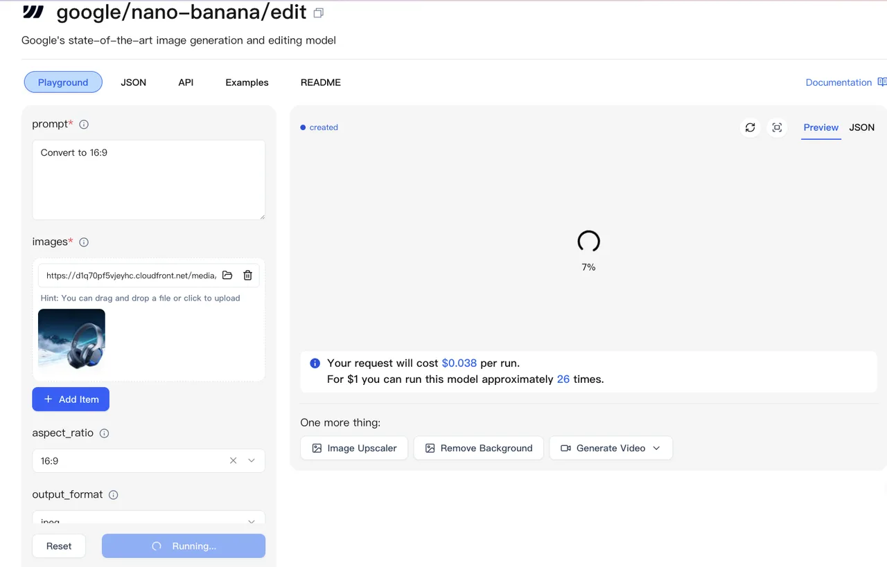Clear the 16:9 aspect ratio selection
This screenshot has height=567, width=887.
233,460
